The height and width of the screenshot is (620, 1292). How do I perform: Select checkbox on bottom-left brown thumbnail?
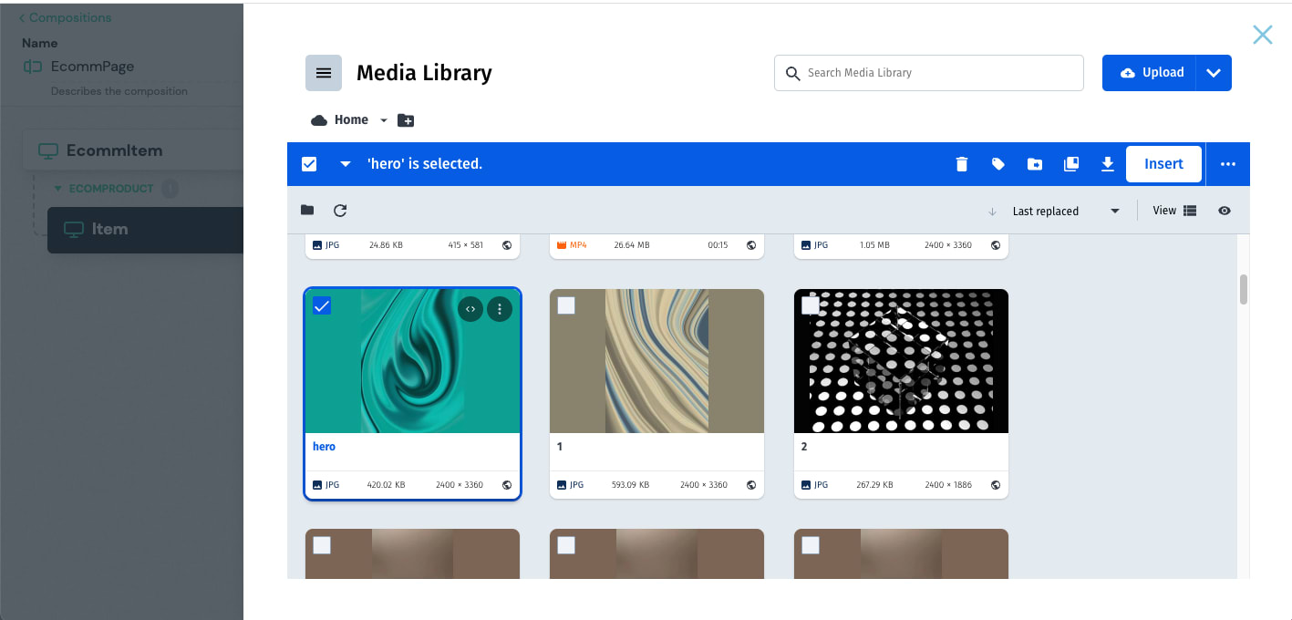pos(322,545)
